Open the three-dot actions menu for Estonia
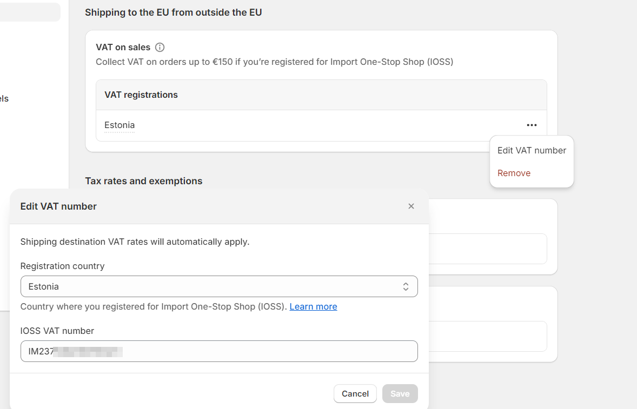Image resolution: width=637 pixels, height=409 pixels. pyautogui.click(x=532, y=125)
